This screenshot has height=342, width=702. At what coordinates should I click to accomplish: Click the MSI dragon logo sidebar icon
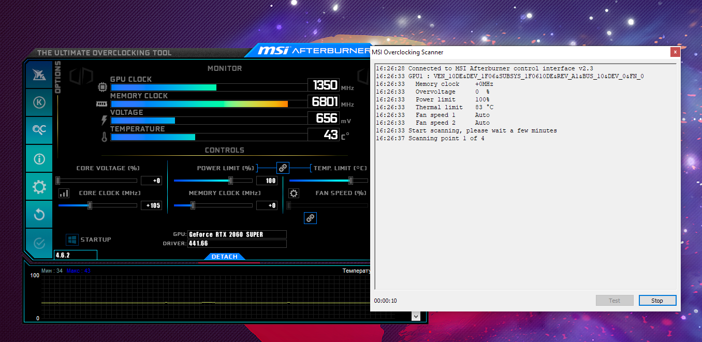39,75
